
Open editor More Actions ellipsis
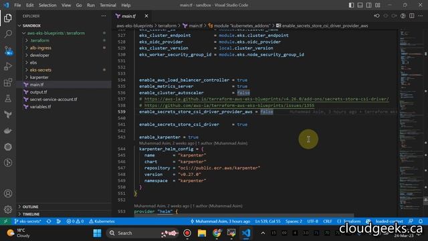click(x=421, y=16)
